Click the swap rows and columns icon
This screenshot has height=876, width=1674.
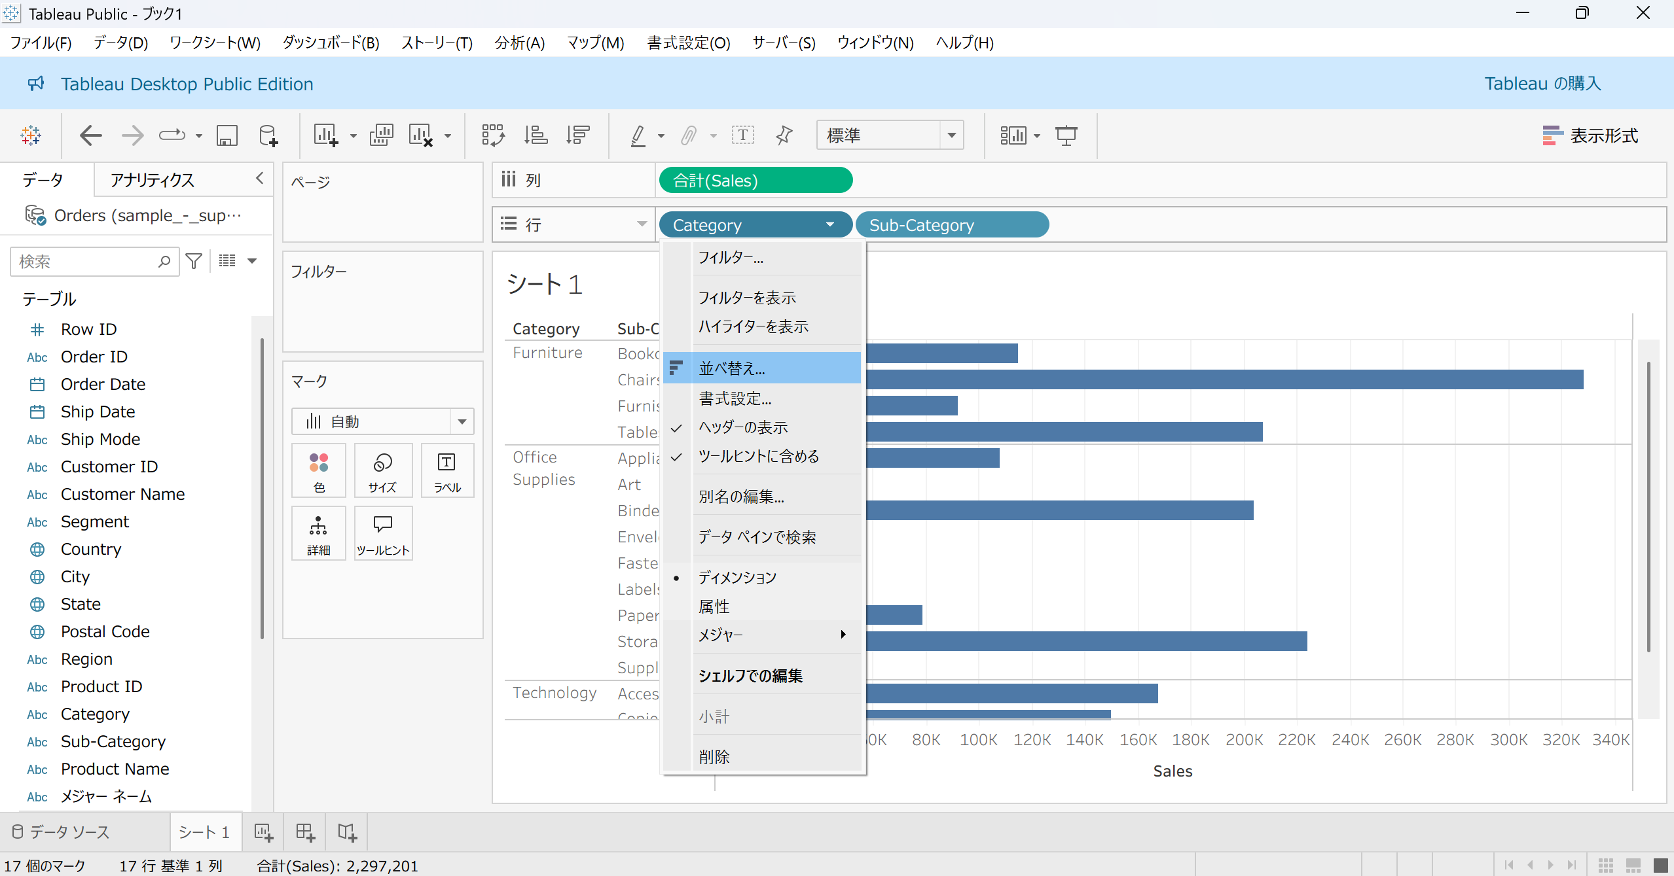493,135
